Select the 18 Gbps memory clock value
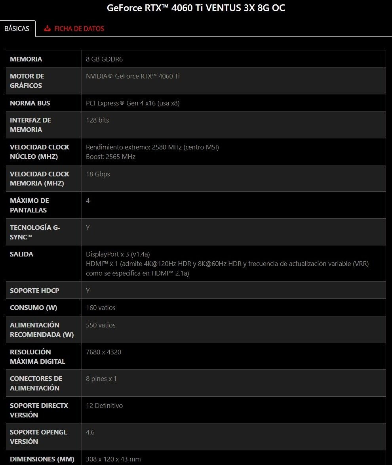Viewport: 392px width, 465px height. [98, 174]
